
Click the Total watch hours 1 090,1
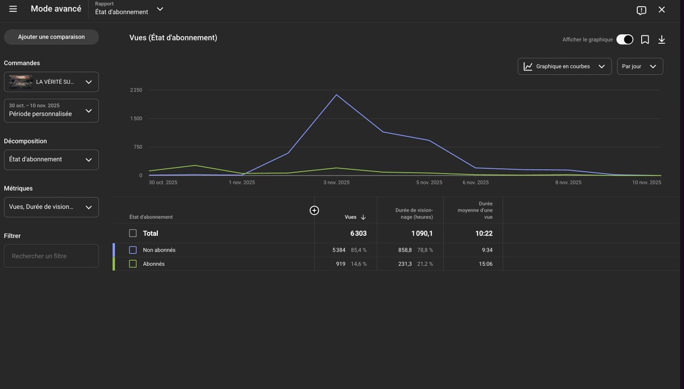421,234
